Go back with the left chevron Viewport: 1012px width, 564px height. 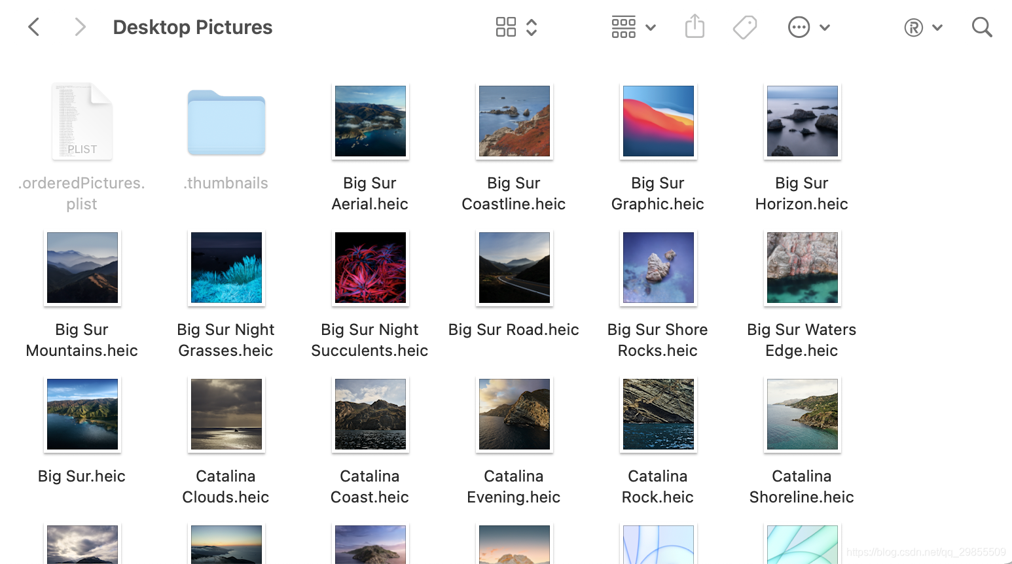[x=34, y=27]
